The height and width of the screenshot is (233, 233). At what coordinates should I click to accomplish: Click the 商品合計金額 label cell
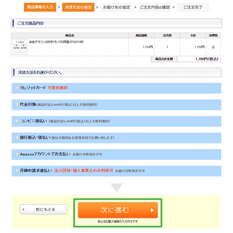[164, 59]
